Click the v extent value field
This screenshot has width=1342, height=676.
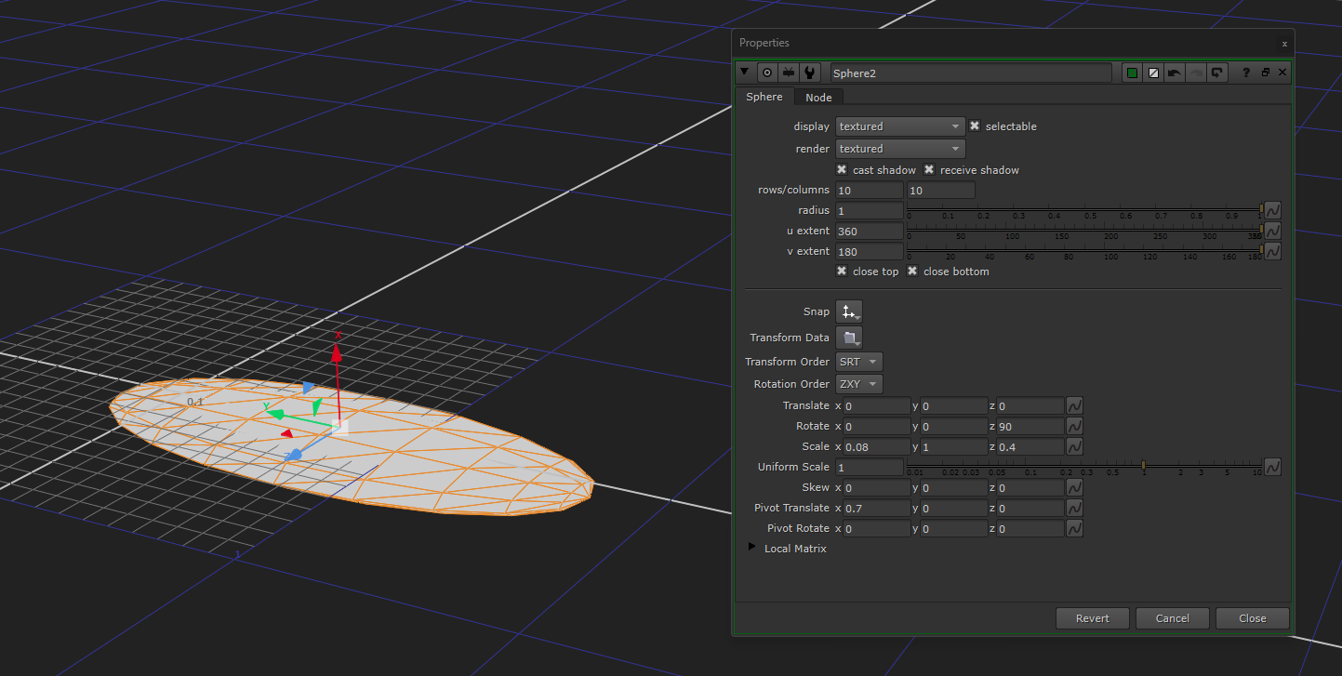(x=870, y=252)
